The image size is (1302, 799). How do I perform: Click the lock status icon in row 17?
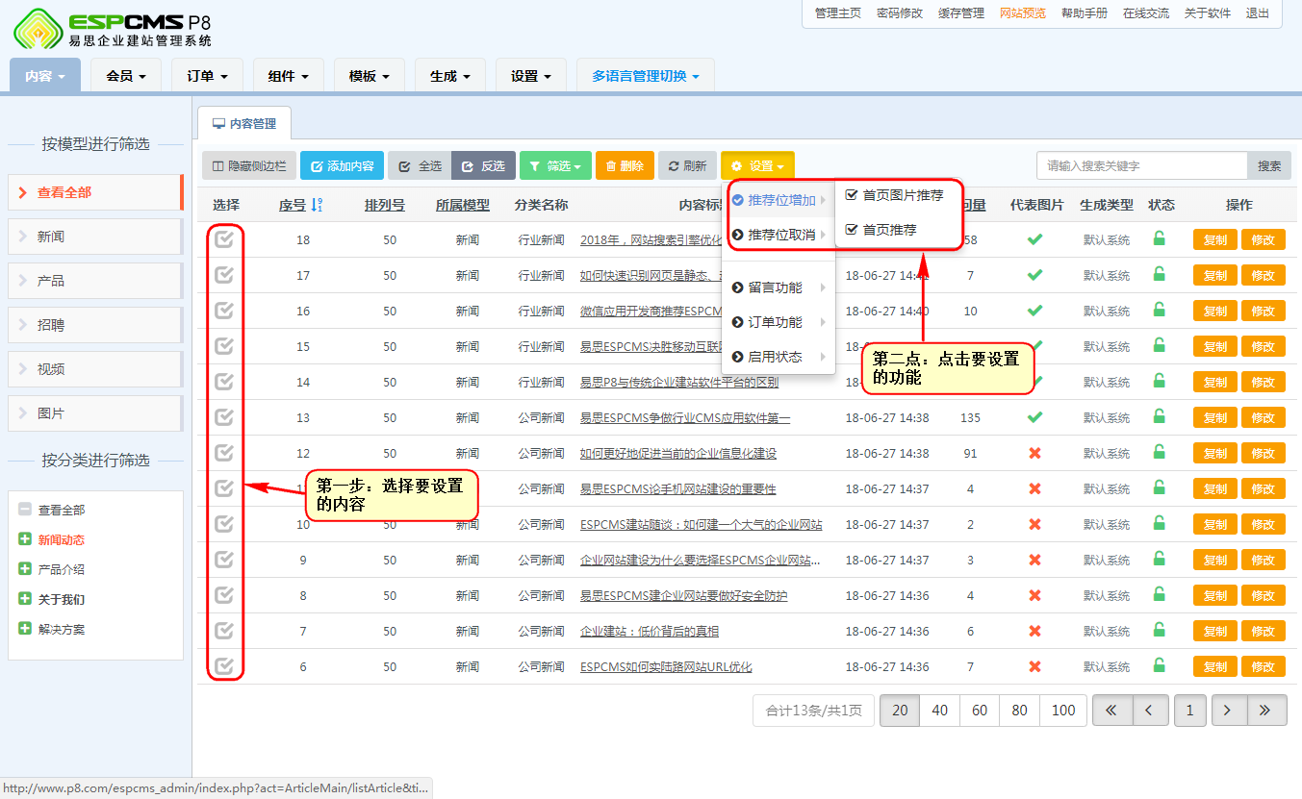pos(1160,274)
